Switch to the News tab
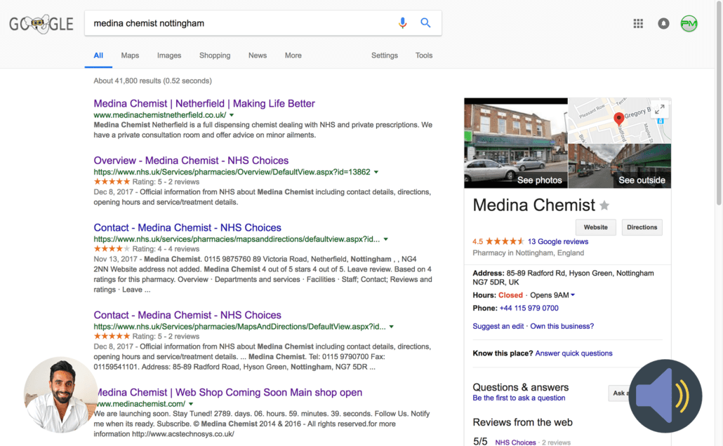Image resolution: width=723 pixels, height=446 pixels. (258, 55)
